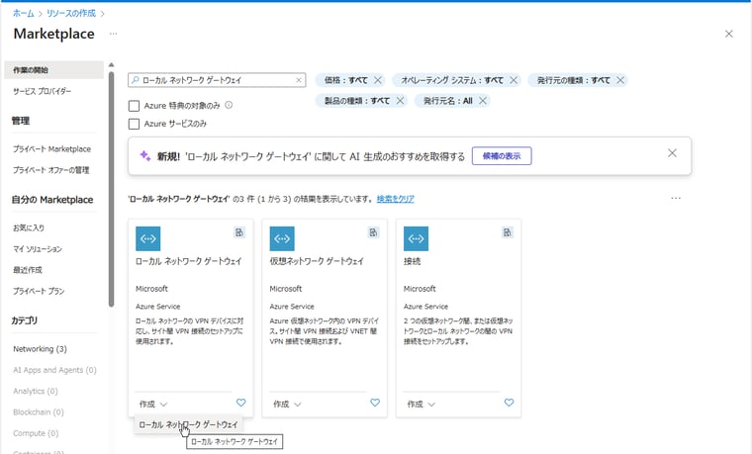The width and height of the screenshot is (752, 454).
Task: Click the 候補の表示 button
Action: (x=502, y=156)
